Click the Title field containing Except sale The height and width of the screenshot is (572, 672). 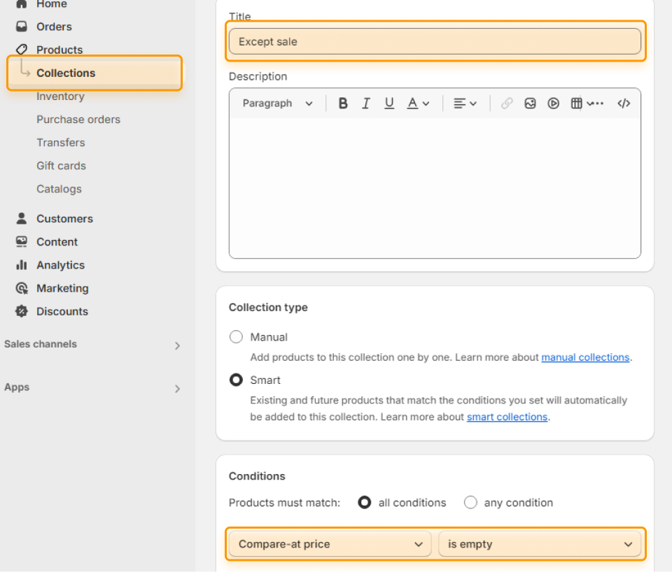click(x=435, y=41)
